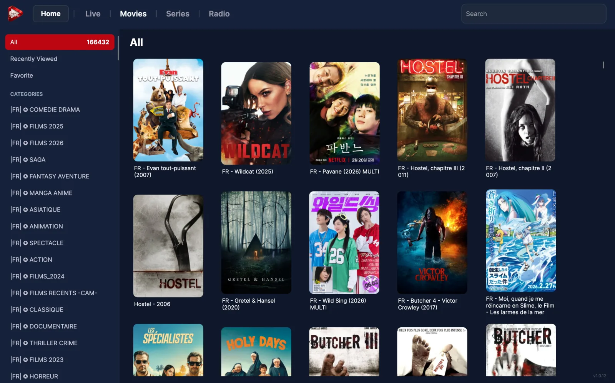This screenshot has height=383, width=615.
Task: Choose |FR| SAGA category
Action: (x=60, y=160)
